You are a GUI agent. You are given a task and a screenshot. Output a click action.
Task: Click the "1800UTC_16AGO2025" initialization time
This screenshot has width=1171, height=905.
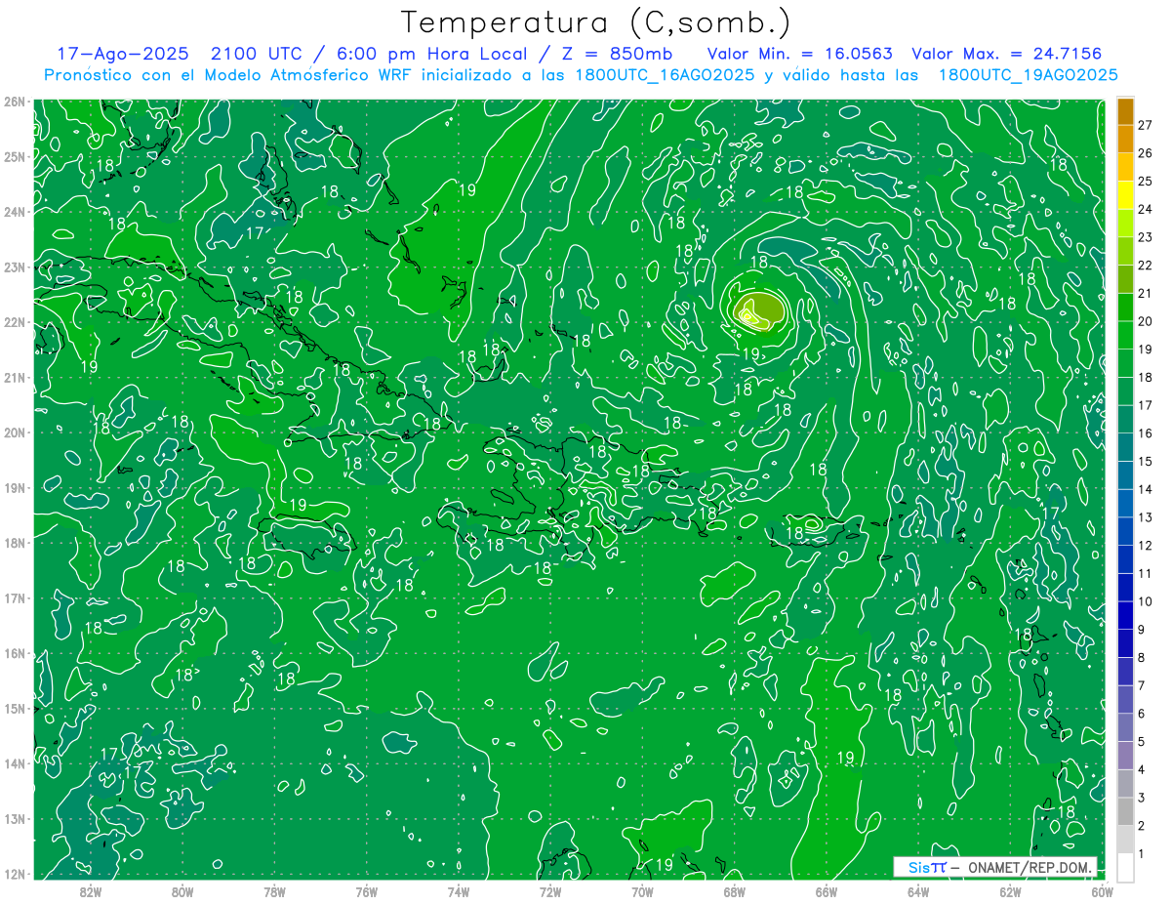[664, 75]
